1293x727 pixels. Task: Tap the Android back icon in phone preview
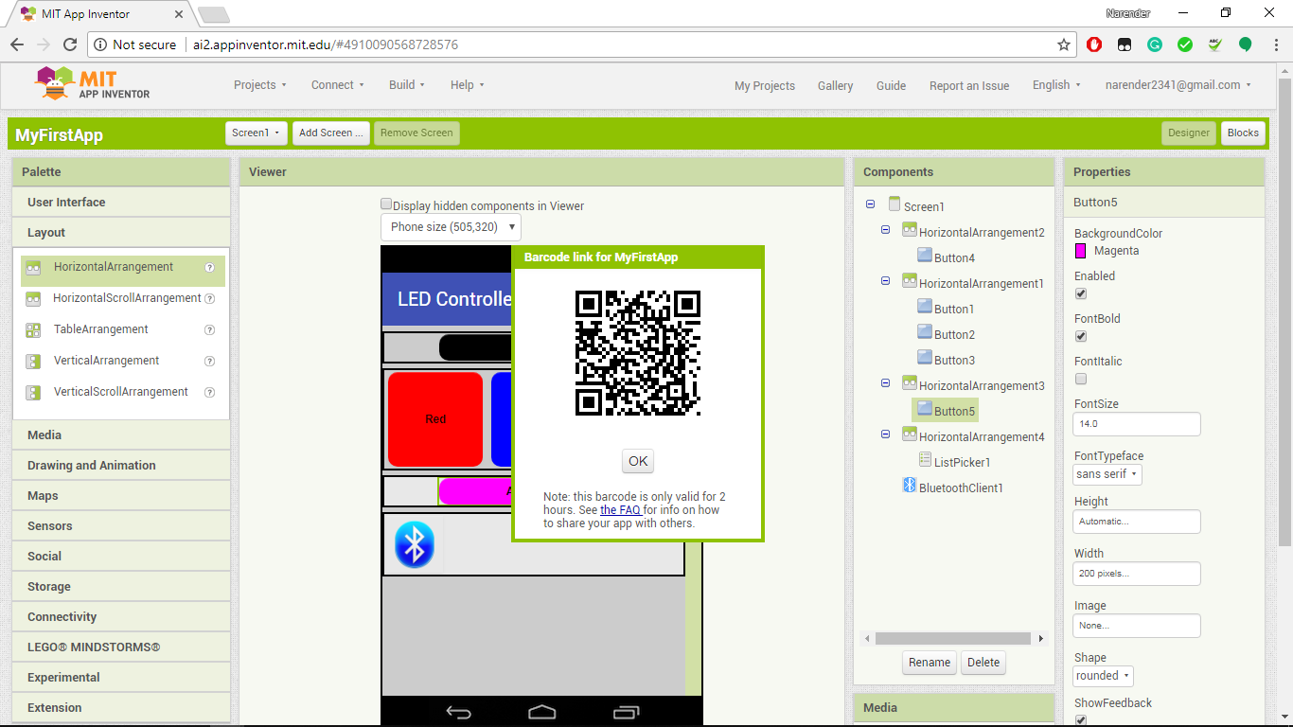tap(459, 712)
